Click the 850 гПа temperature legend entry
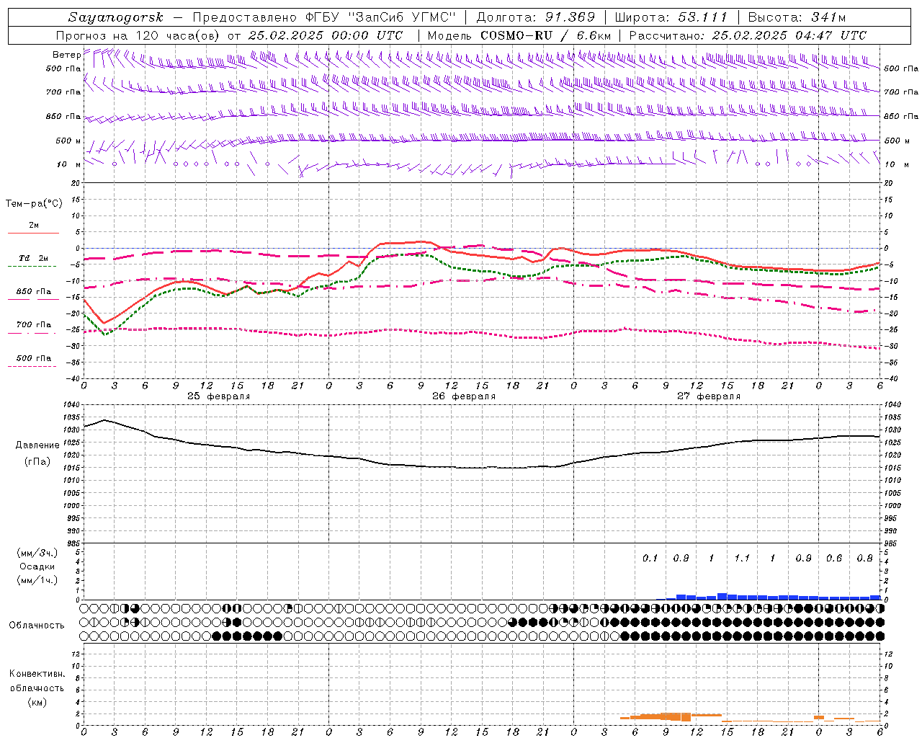Image resolution: width=922 pixels, height=738 pixels. pos(33,292)
